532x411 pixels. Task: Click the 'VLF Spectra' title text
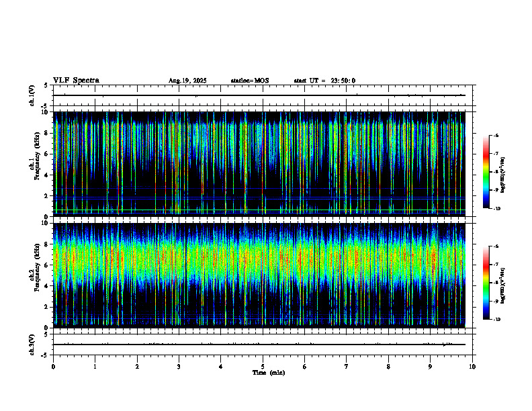click(76, 81)
